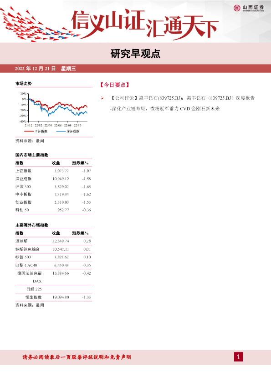This screenshot has width=271, height=383.
Task: Click the date 2022年12月21日 星期三
Action: (45, 69)
